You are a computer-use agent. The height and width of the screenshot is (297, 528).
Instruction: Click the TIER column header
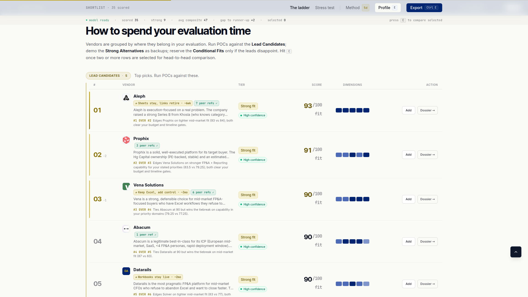pyautogui.click(x=241, y=85)
